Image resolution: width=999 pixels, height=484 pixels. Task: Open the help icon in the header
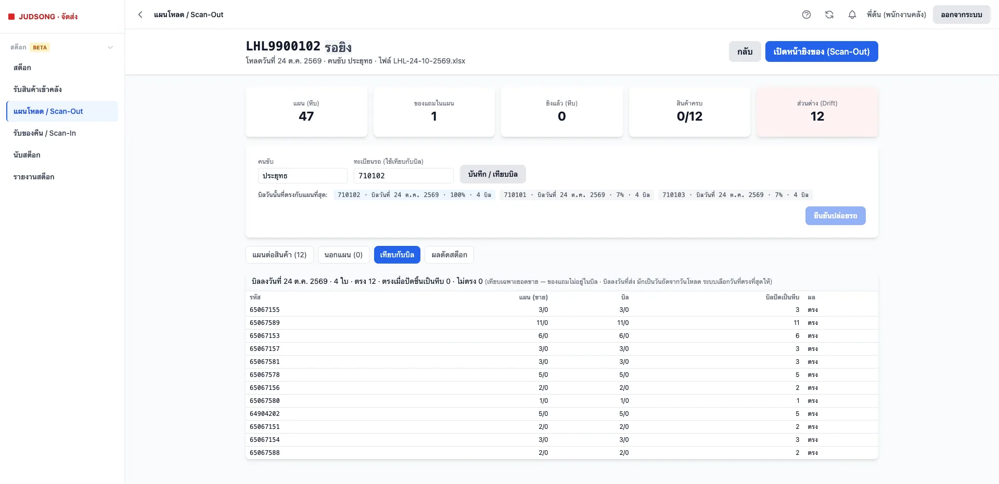tap(806, 15)
